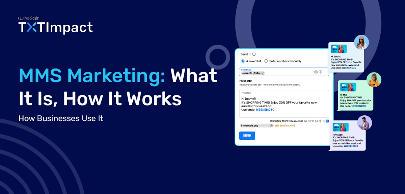Click the Will send as MMS notice

(285, 126)
